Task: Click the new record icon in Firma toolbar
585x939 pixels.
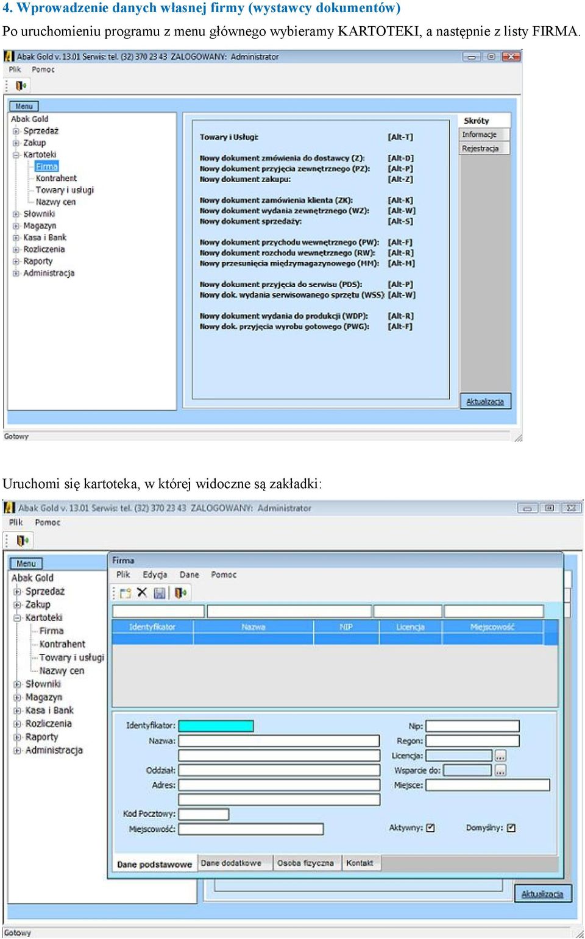Action: coord(126,592)
